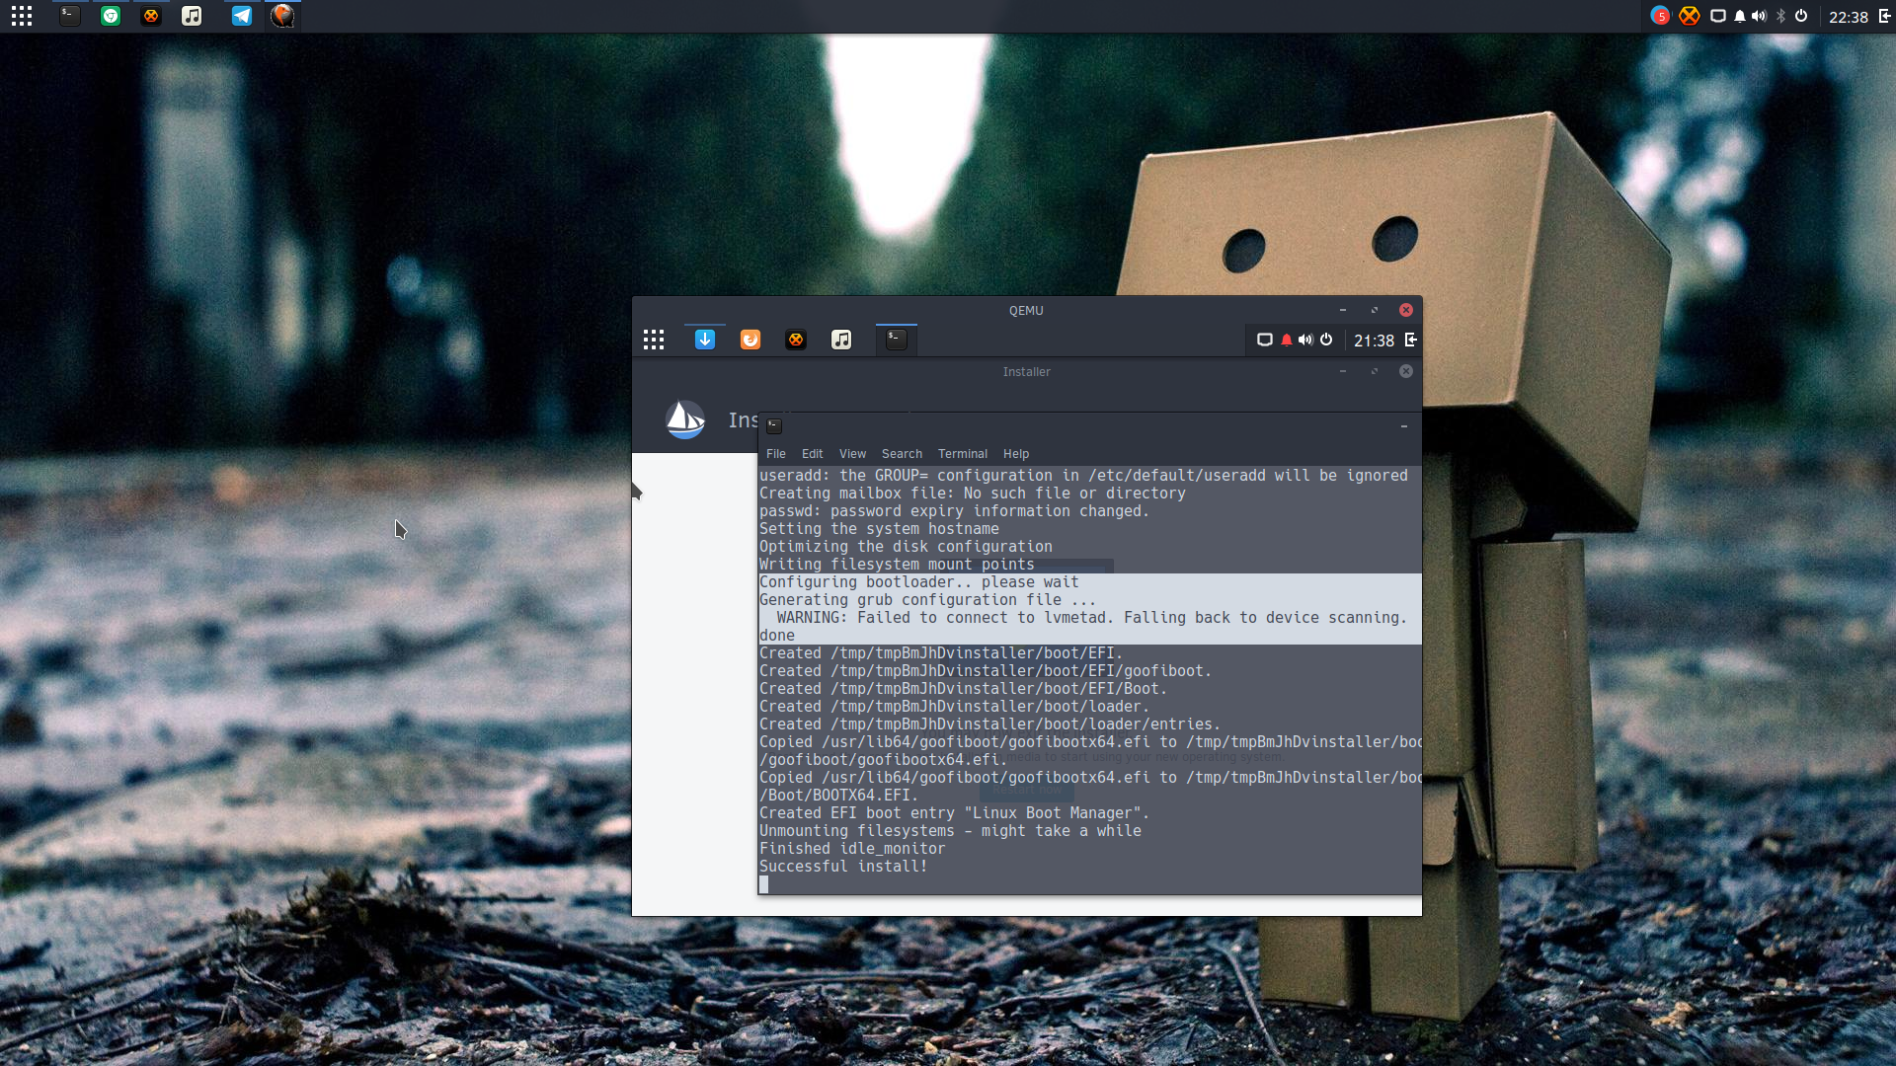
Task: Open host notifications bell
Action: (x=1740, y=16)
